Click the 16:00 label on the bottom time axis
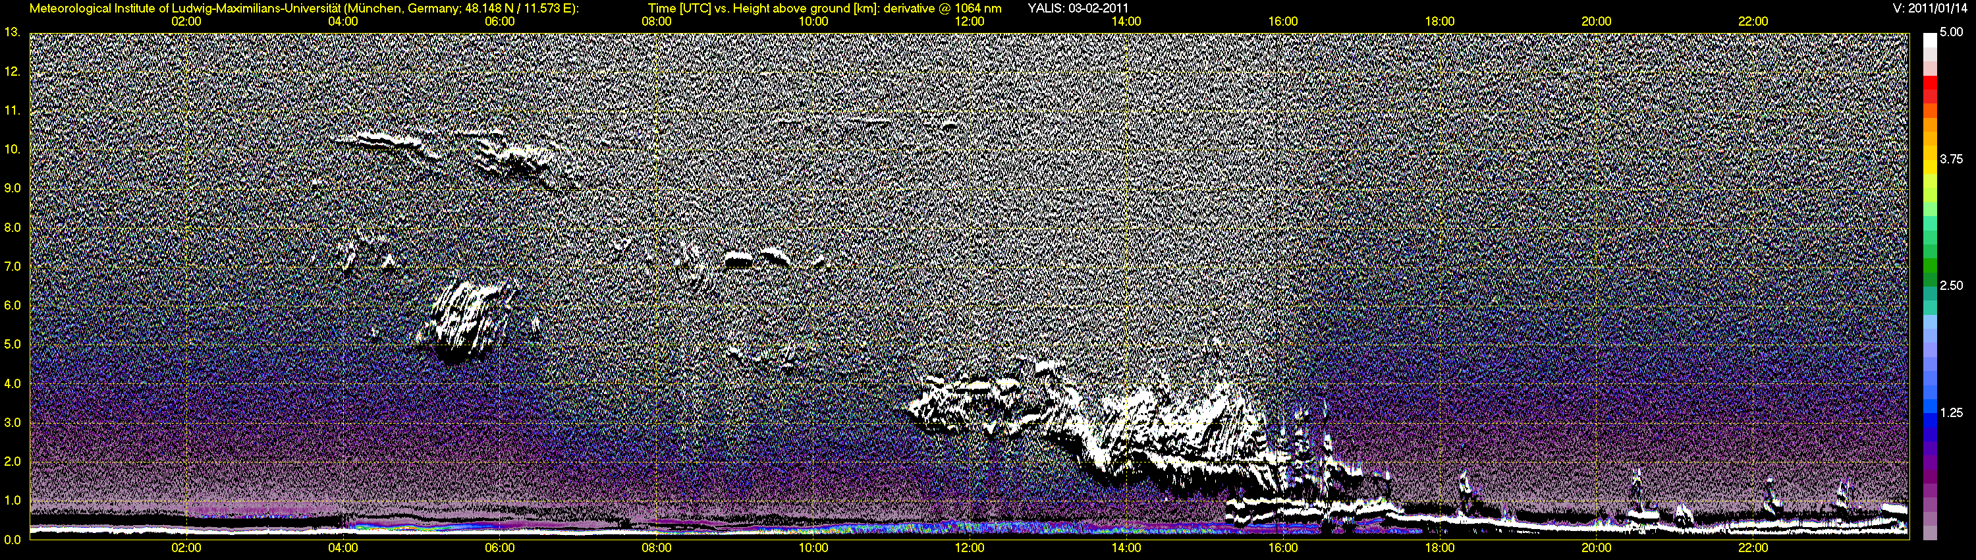The height and width of the screenshot is (560, 1976). pyautogui.click(x=1283, y=547)
